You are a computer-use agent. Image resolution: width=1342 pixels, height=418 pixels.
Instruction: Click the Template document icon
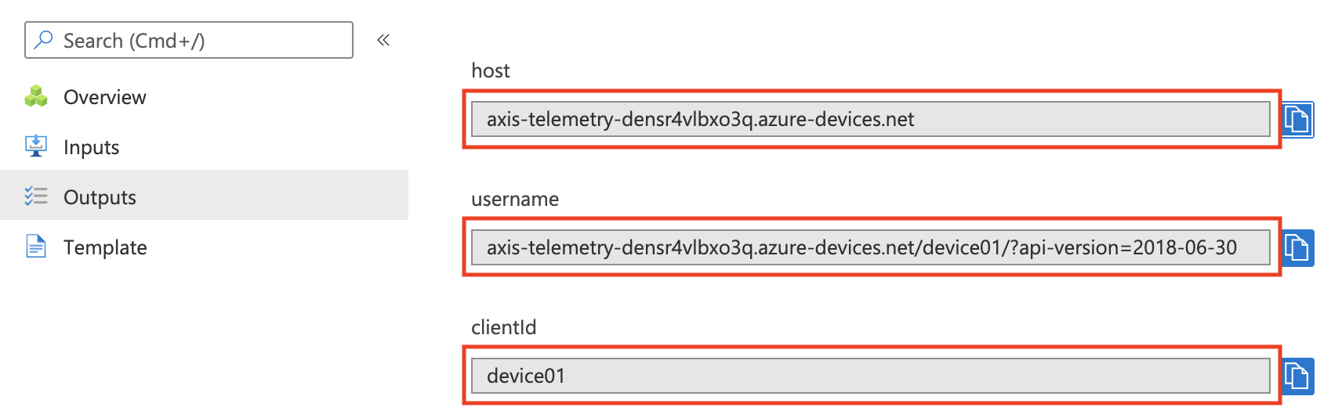click(x=36, y=247)
